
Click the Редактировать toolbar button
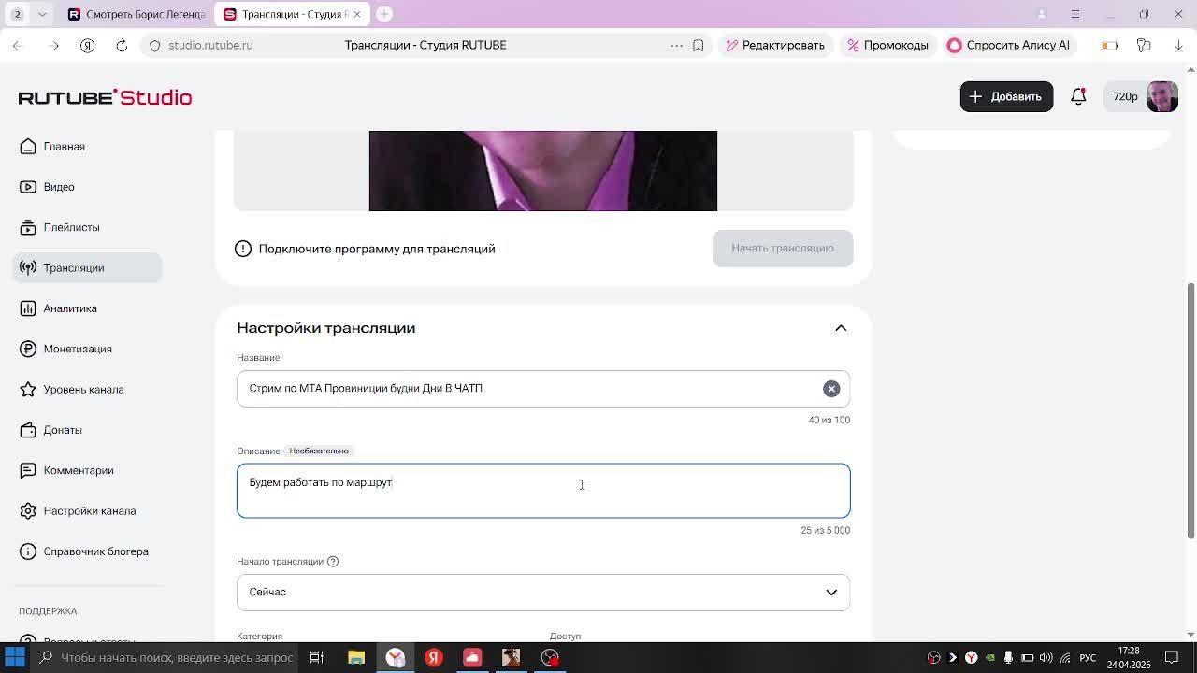coord(775,45)
